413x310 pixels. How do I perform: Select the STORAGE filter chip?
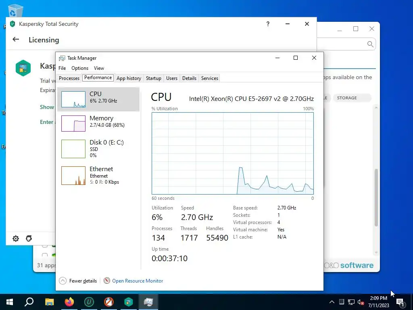[x=352, y=98]
